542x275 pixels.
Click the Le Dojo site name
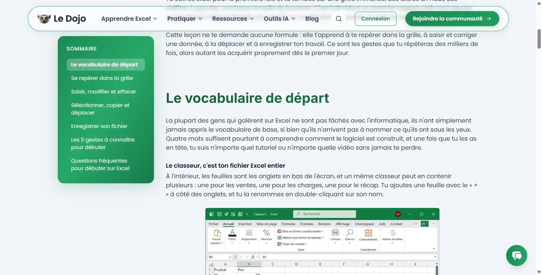pos(70,19)
